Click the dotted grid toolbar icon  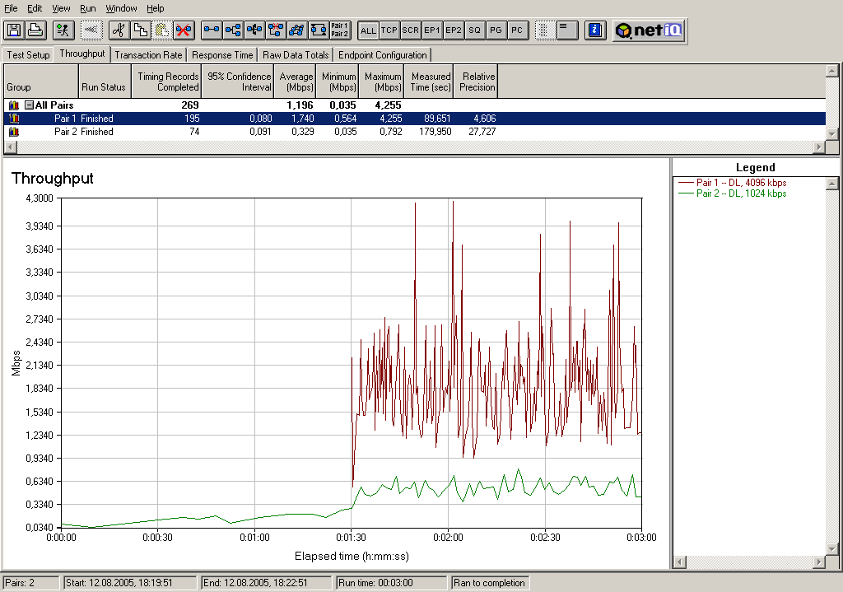point(544,30)
